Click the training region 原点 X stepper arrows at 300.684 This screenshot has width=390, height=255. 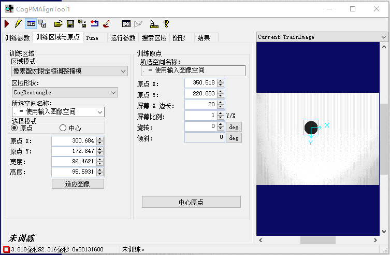tap(100, 141)
